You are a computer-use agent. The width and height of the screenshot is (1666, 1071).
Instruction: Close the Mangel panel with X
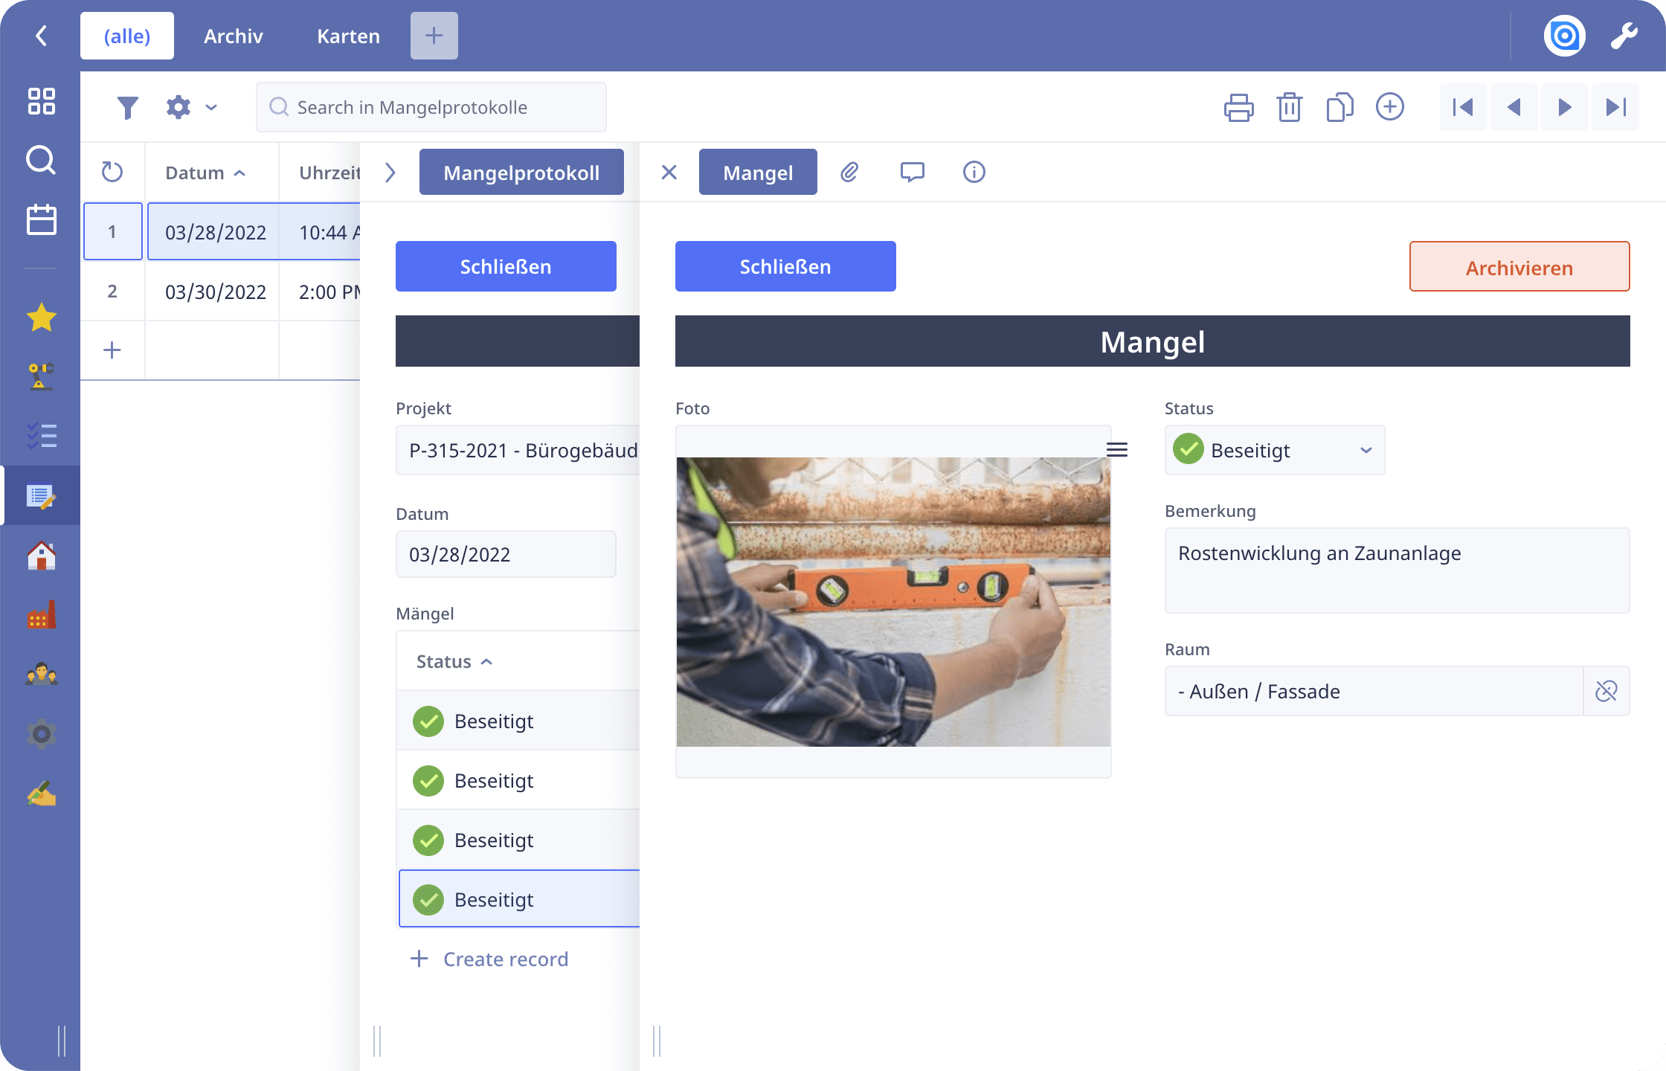click(669, 173)
